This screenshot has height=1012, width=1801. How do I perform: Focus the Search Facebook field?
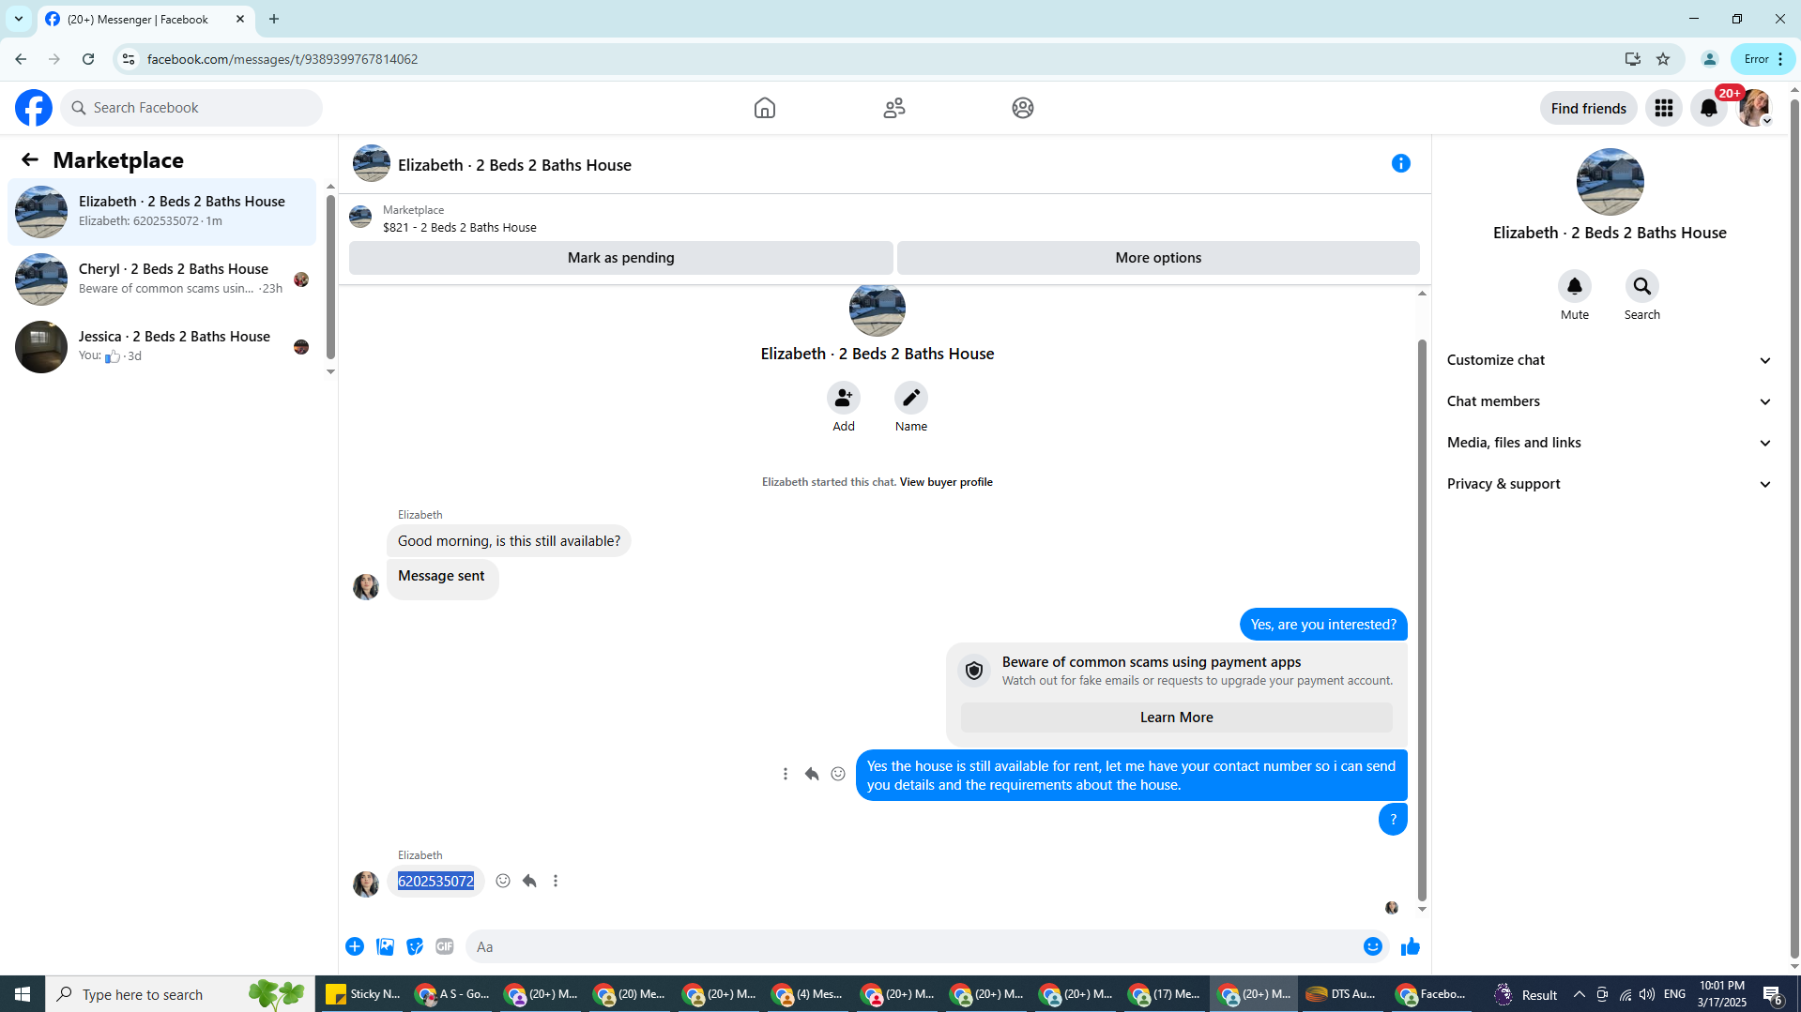(x=191, y=108)
